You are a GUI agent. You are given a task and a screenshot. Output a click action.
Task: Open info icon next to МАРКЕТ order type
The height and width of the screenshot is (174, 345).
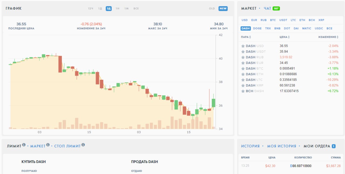tap(48, 145)
